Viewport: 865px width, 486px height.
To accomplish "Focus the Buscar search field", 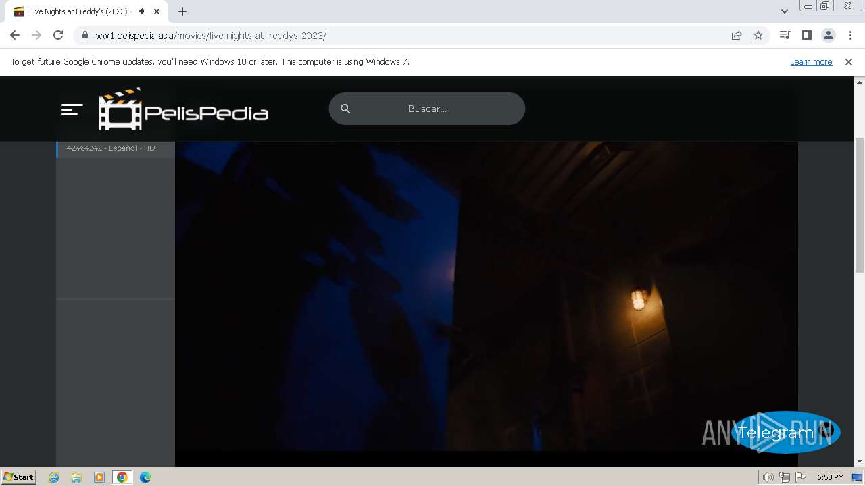I will 427,109.
